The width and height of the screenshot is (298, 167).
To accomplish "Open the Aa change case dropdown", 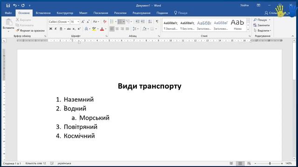I will 96,22.
